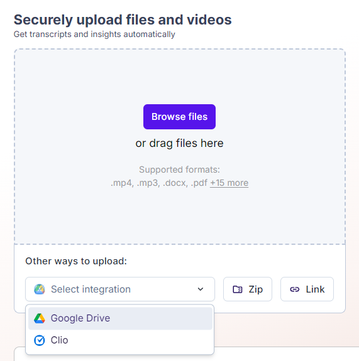Click the Clio checkmark logo icon
Image resolution: width=359 pixels, height=361 pixels.
(40, 340)
